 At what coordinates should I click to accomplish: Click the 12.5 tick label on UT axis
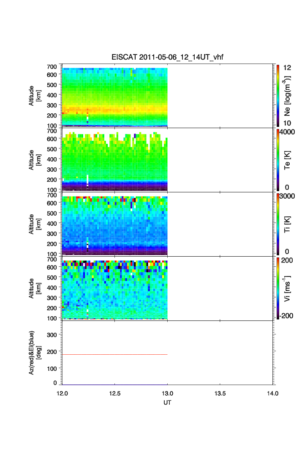pos(115,393)
